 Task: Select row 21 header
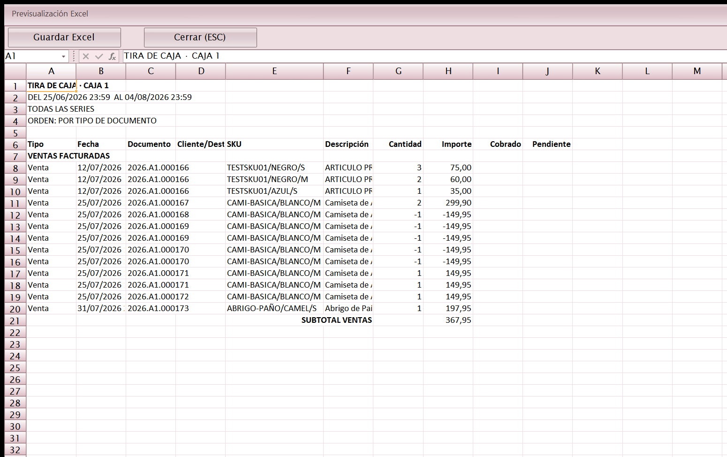(x=15, y=320)
